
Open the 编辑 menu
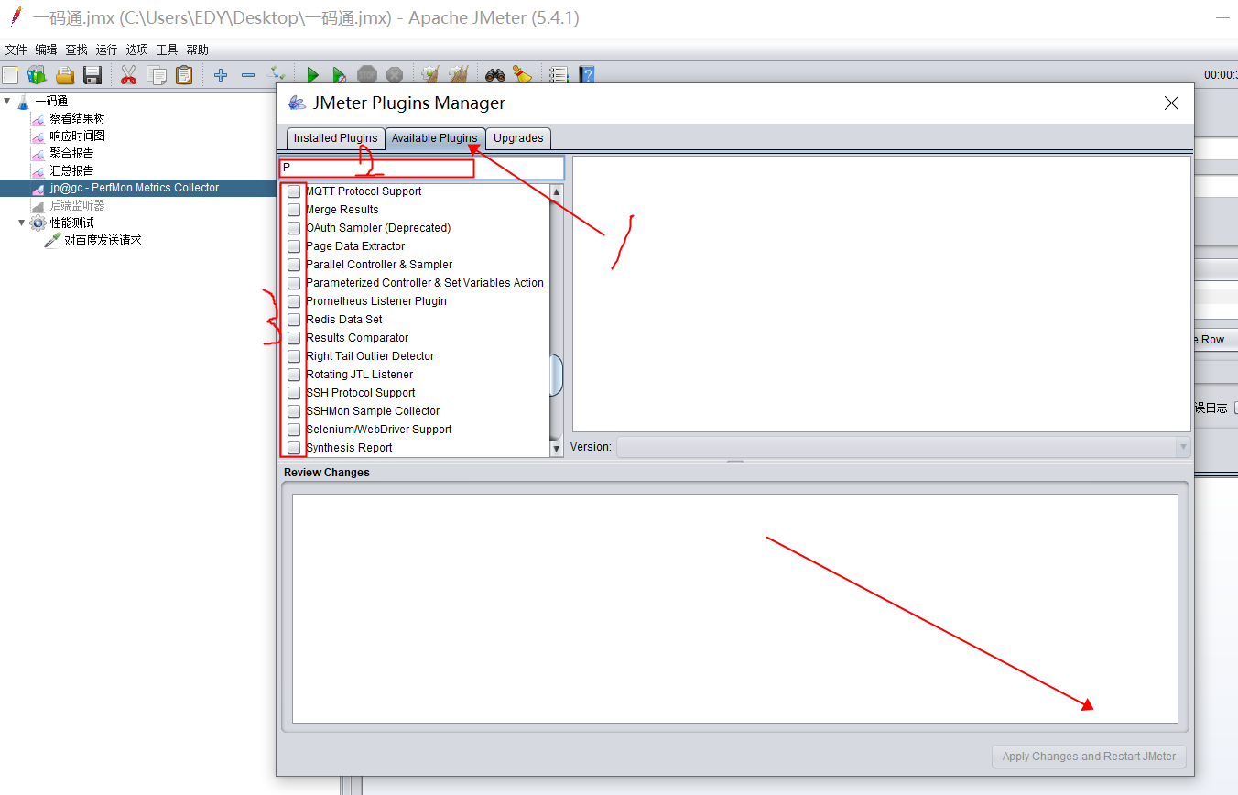46,49
